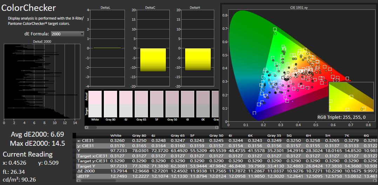Viewport: 378px width, 185px height.
Task: Select the Gray 80 swatch
Action: (110, 104)
